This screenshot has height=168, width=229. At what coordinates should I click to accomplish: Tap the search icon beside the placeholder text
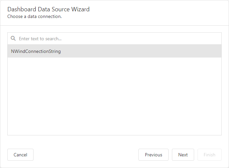click(x=13, y=38)
